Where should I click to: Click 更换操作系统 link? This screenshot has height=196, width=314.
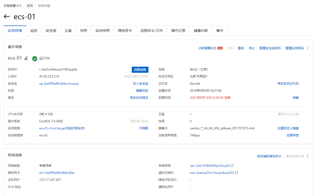[x=139, y=121]
